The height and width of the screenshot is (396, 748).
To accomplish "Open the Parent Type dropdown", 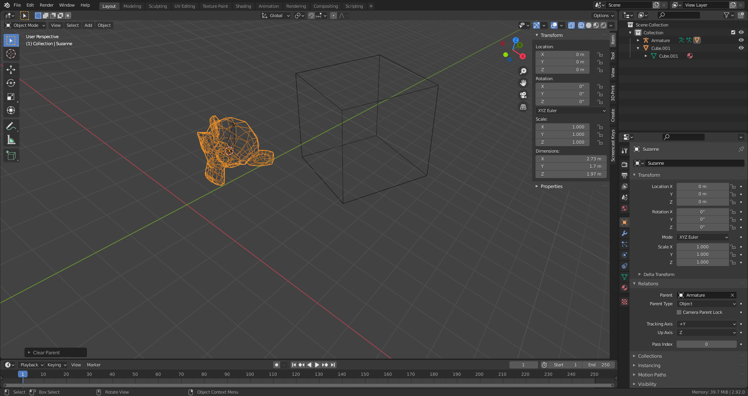I will pos(707,304).
